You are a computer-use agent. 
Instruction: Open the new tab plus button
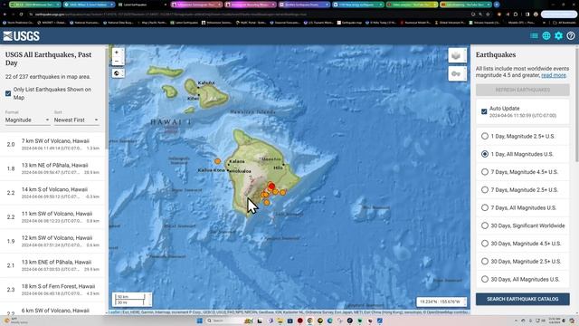(497, 5)
